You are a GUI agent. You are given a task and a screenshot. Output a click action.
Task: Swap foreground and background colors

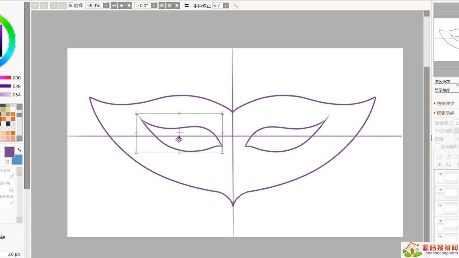pyautogui.click(x=19, y=150)
